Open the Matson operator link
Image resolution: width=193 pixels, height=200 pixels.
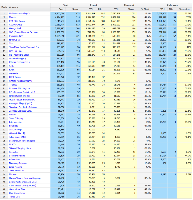[x=12, y=115]
